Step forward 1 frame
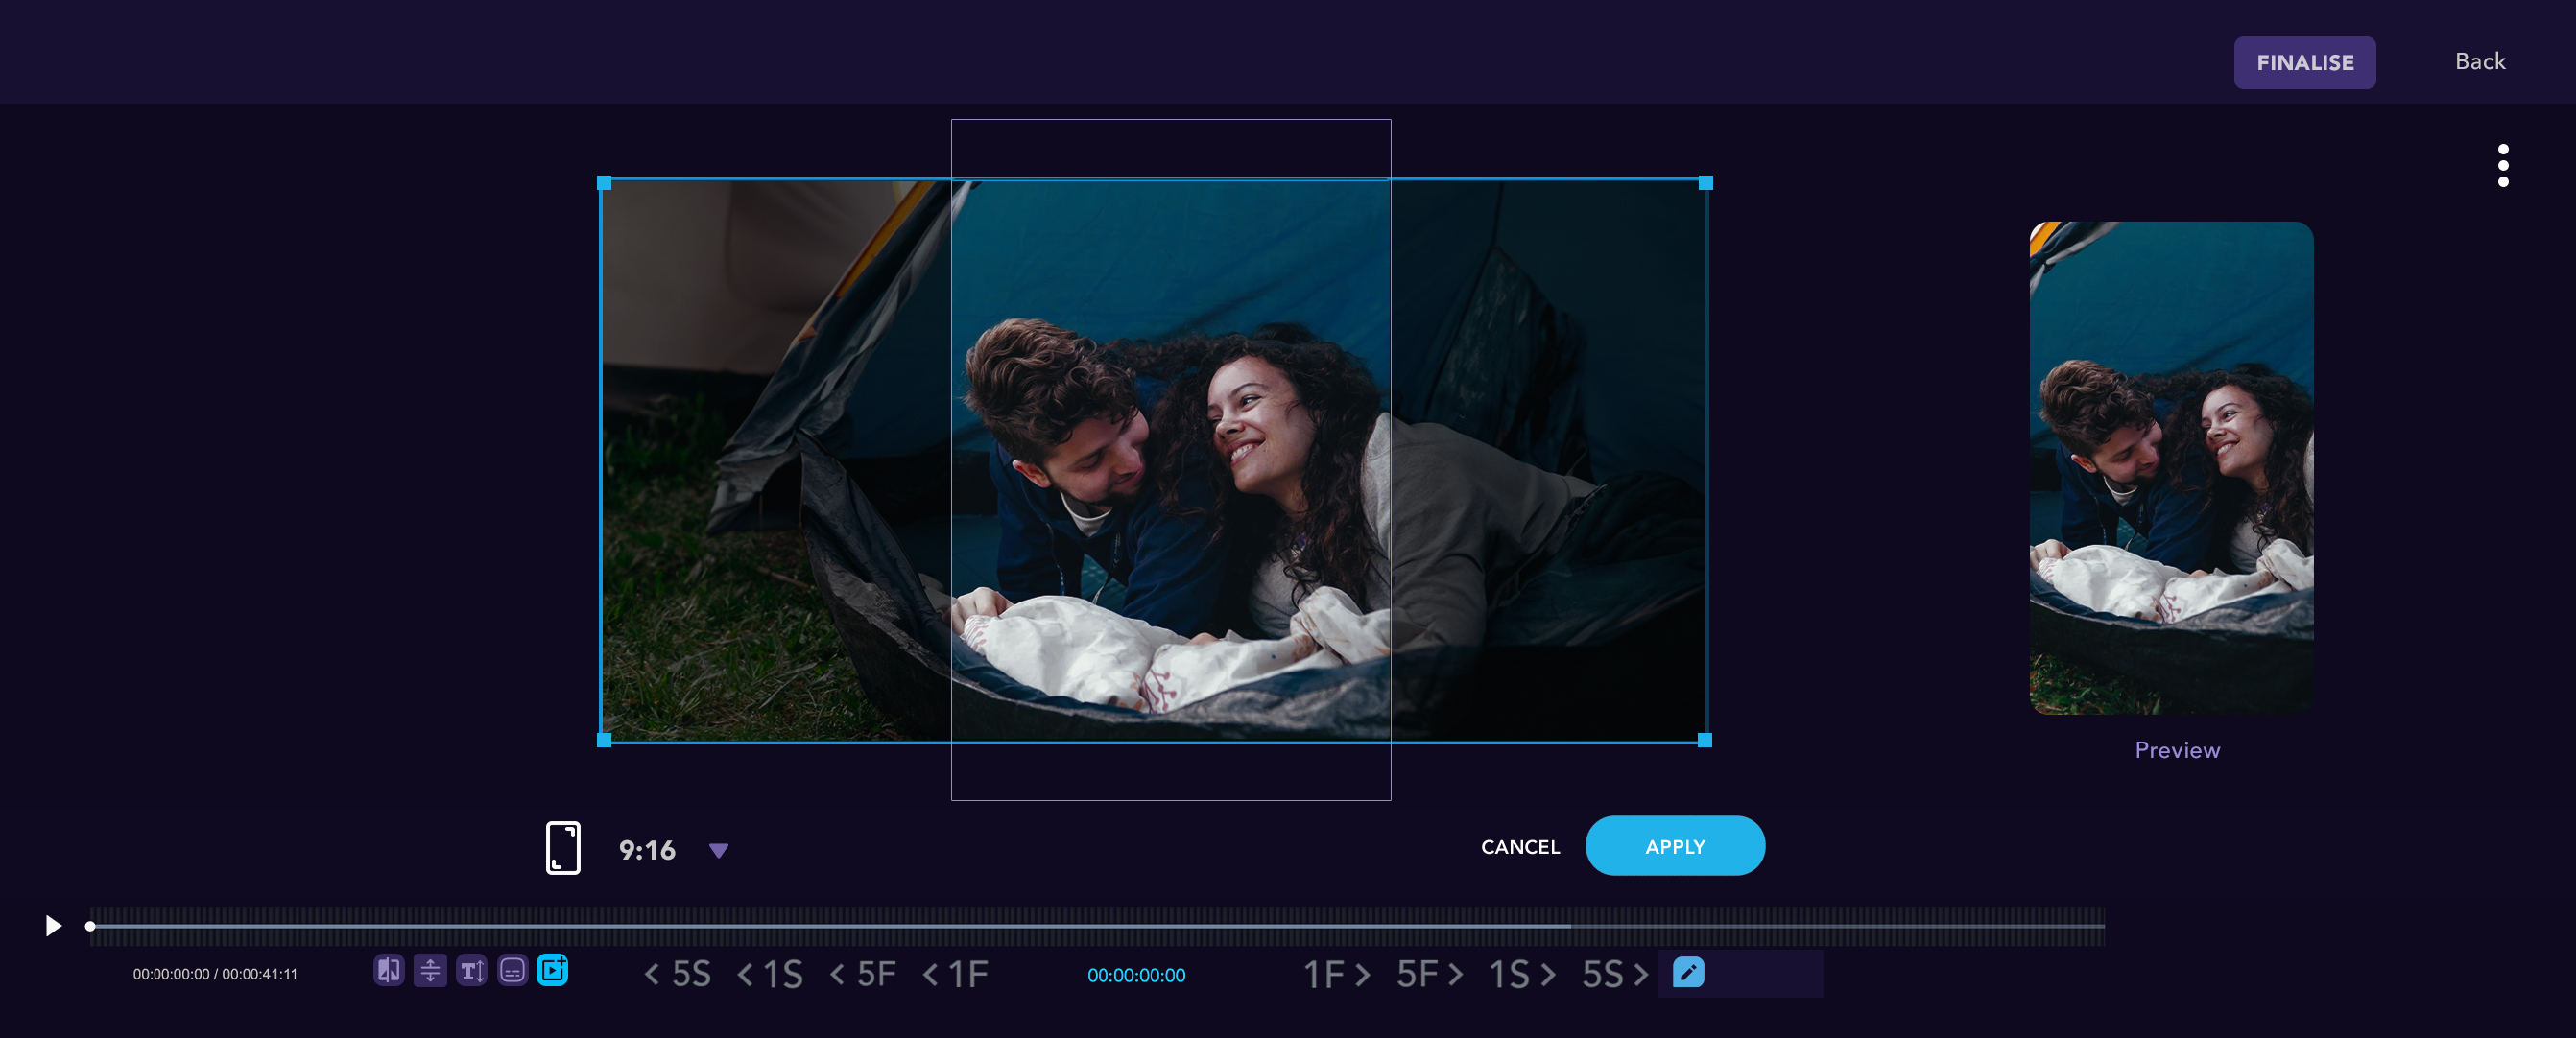 1337,974
